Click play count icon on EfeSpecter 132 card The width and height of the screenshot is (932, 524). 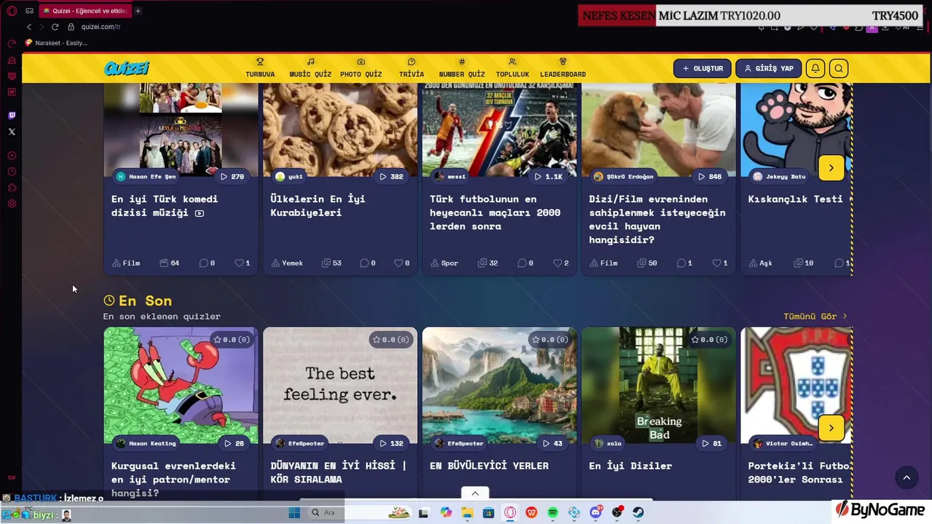pos(383,443)
